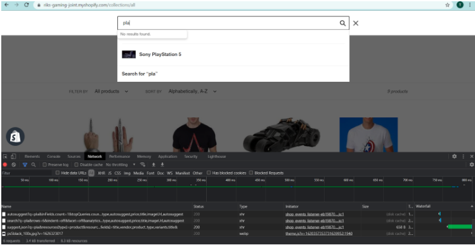This screenshot has width=475, height=245.
Task: Enable the Preserve log checkbox
Action: 44,164
